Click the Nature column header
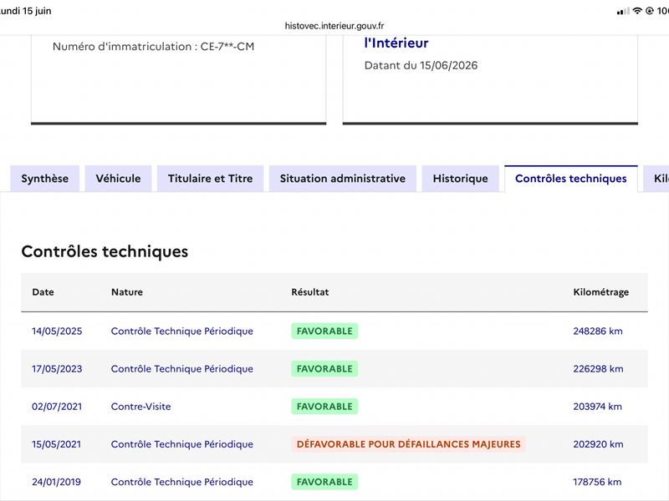 (127, 292)
